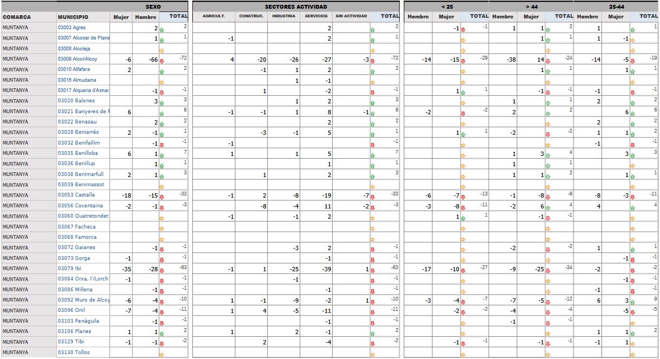Screen dimensions: 660x359
Task: Click the > 44 group header
Action: tap(531, 6)
